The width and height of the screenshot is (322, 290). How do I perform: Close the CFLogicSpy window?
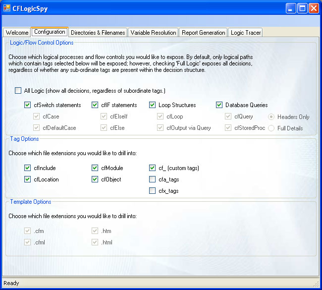point(314,8)
